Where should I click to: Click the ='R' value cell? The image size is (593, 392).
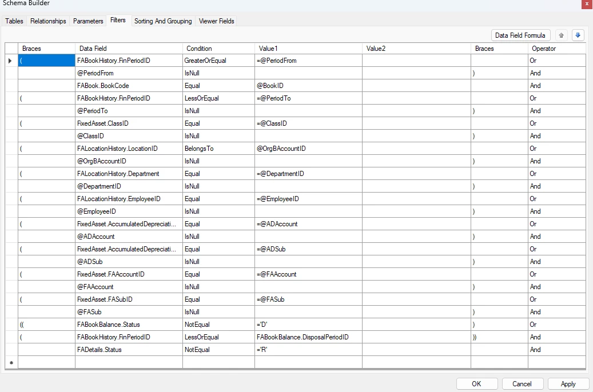pos(308,350)
